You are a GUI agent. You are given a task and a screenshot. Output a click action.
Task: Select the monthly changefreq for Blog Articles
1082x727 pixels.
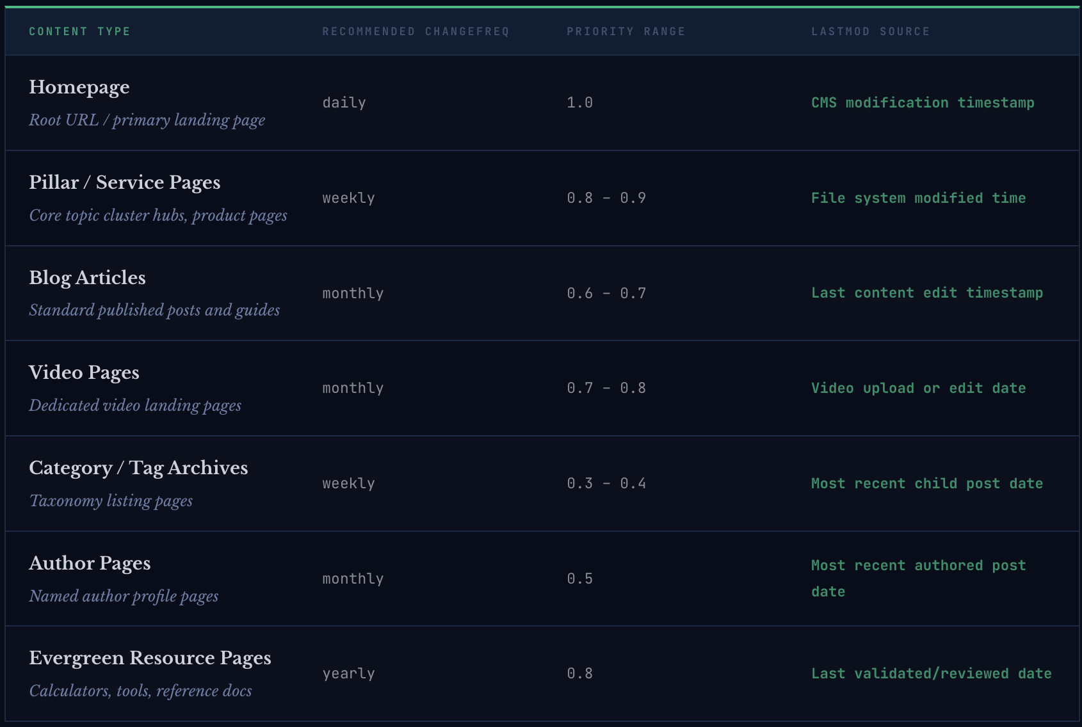pos(352,293)
